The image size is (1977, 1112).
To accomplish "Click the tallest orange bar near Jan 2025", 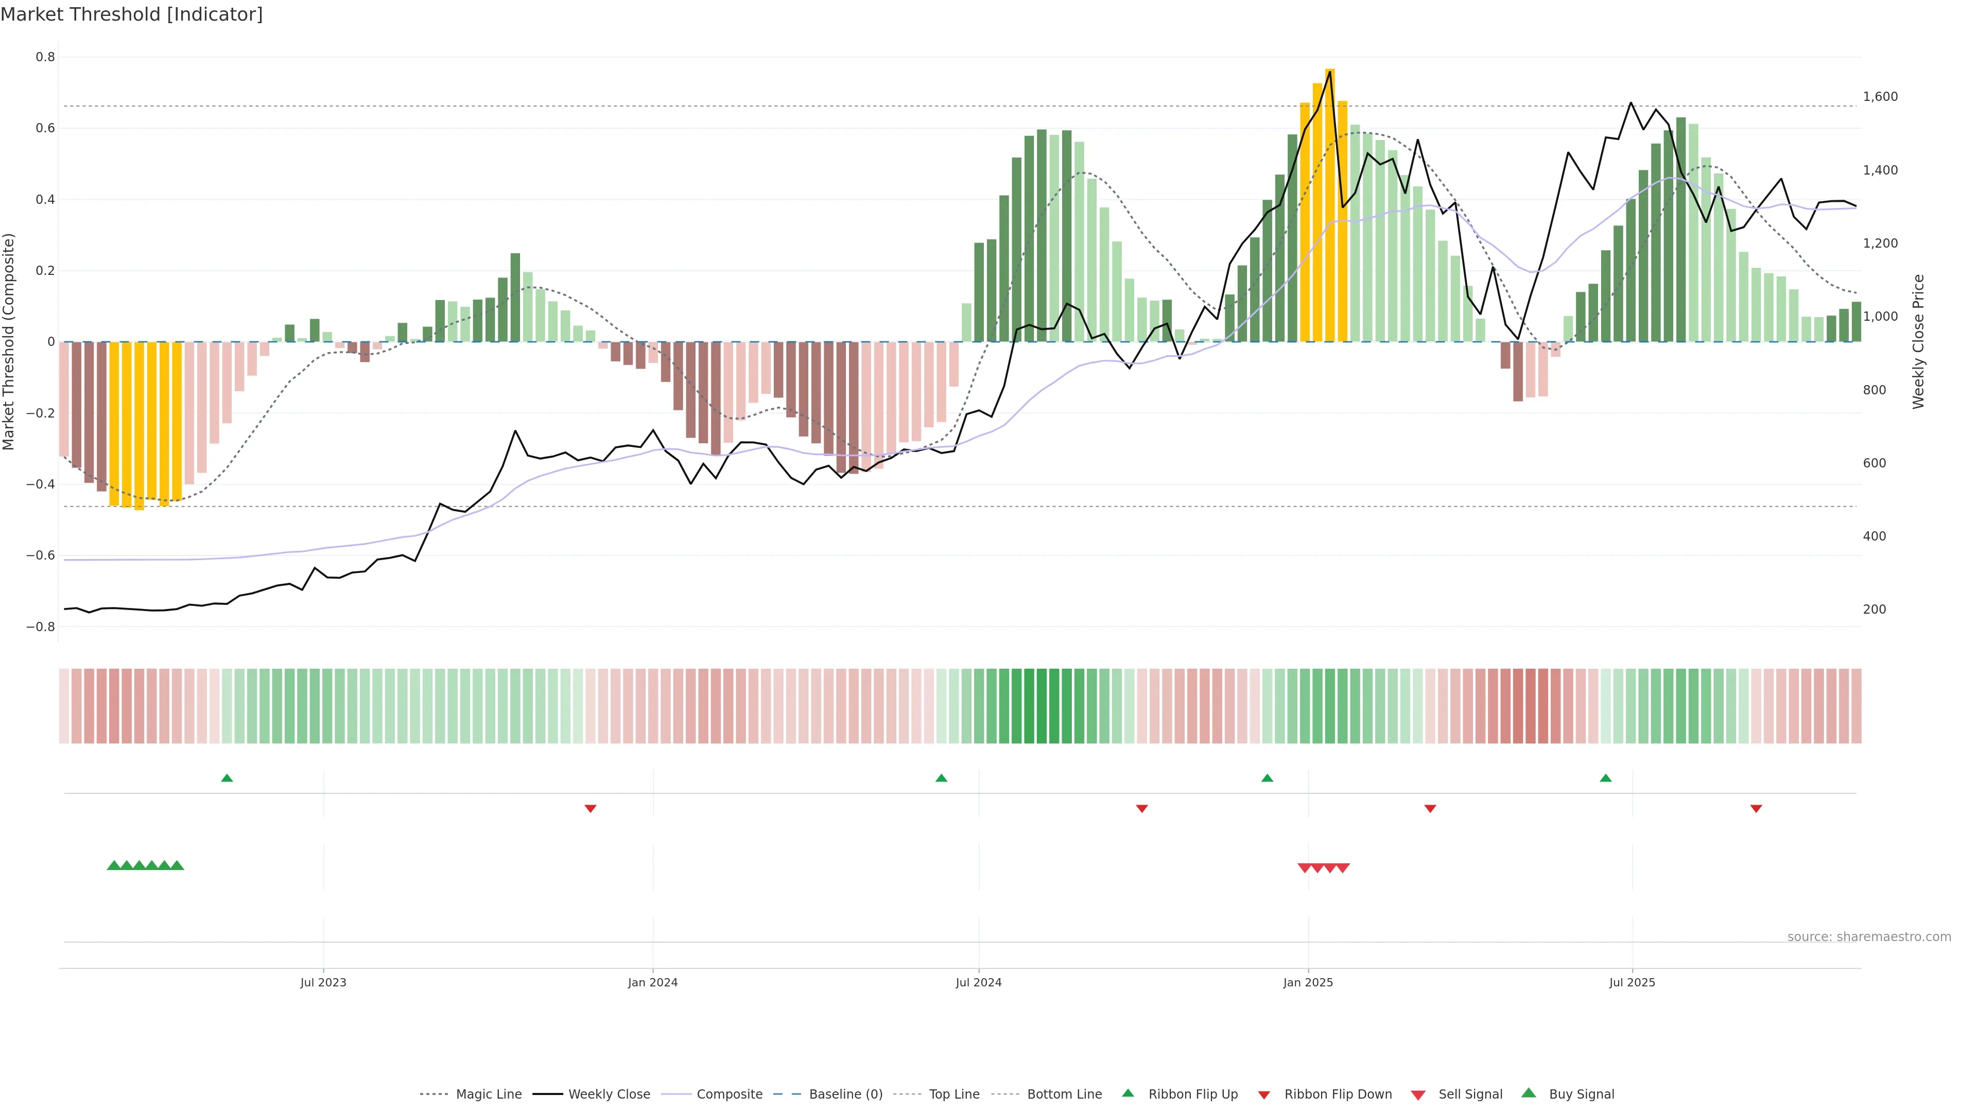I will click(x=1330, y=205).
